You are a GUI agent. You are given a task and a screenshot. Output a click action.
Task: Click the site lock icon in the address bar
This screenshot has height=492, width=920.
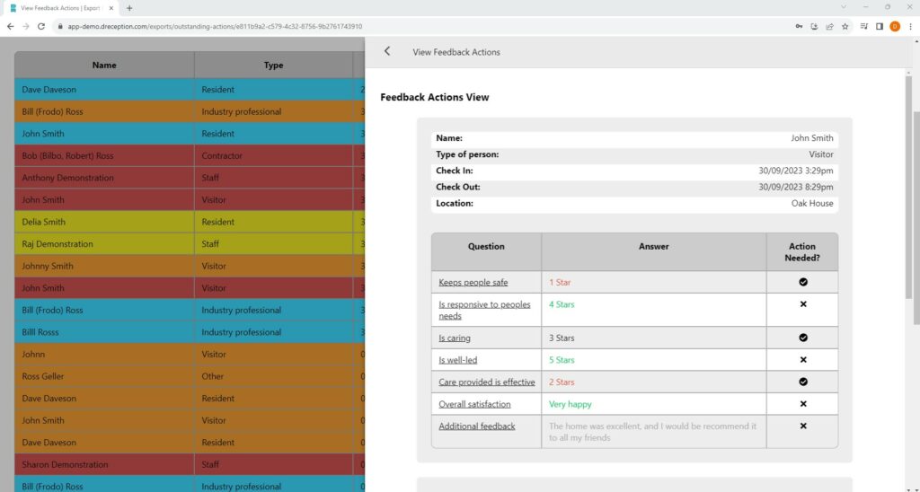tap(59, 26)
